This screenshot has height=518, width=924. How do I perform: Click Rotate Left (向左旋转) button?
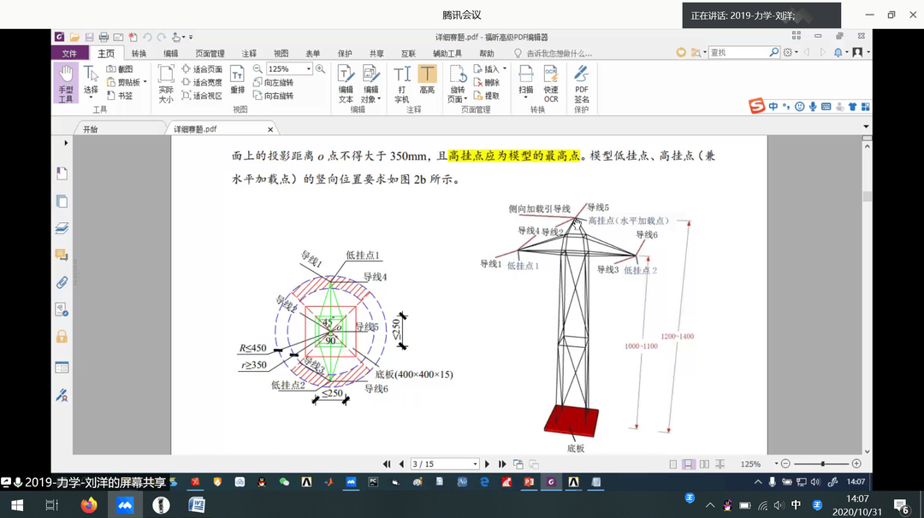tap(273, 83)
